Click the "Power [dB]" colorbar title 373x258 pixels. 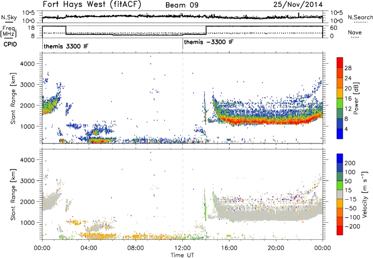click(356, 98)
